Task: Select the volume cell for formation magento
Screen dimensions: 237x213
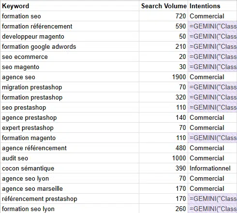Action: coord(163,138)
